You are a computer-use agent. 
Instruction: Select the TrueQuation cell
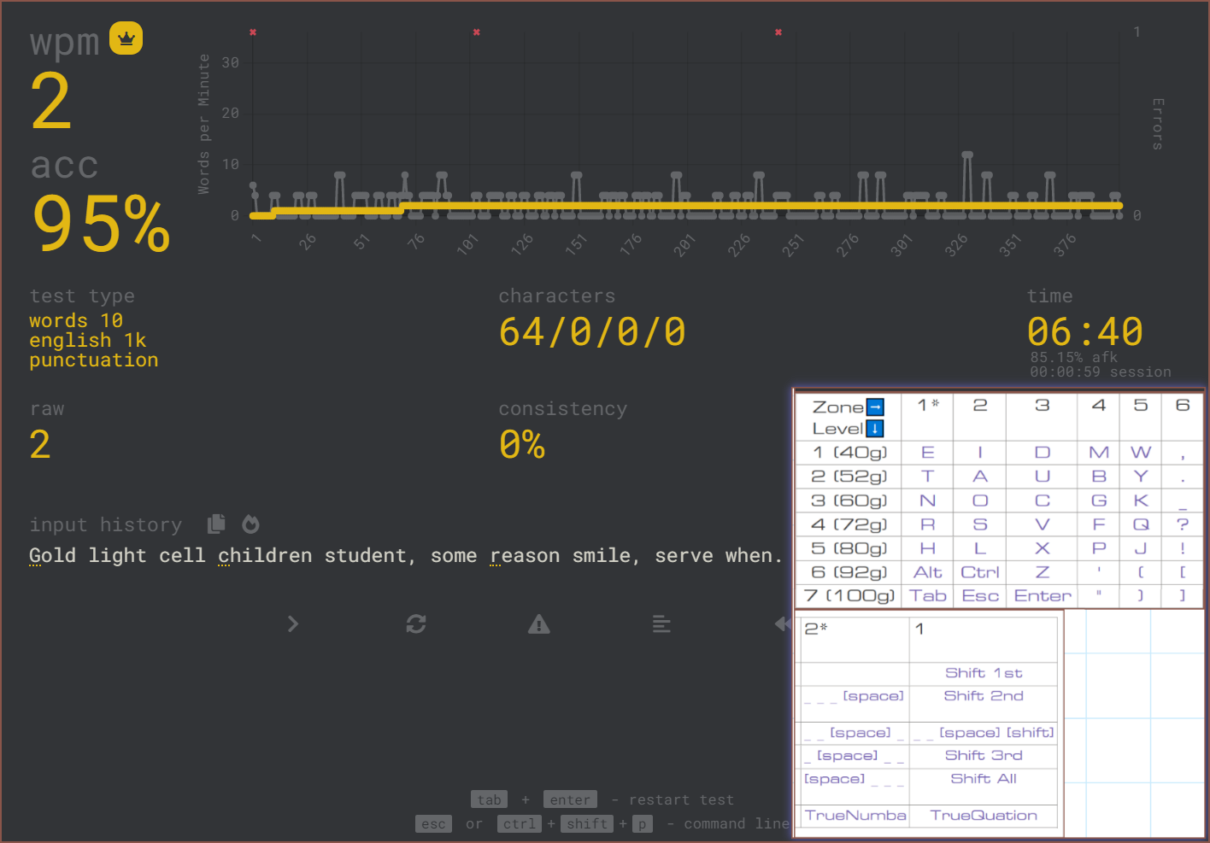click(984, 816)
